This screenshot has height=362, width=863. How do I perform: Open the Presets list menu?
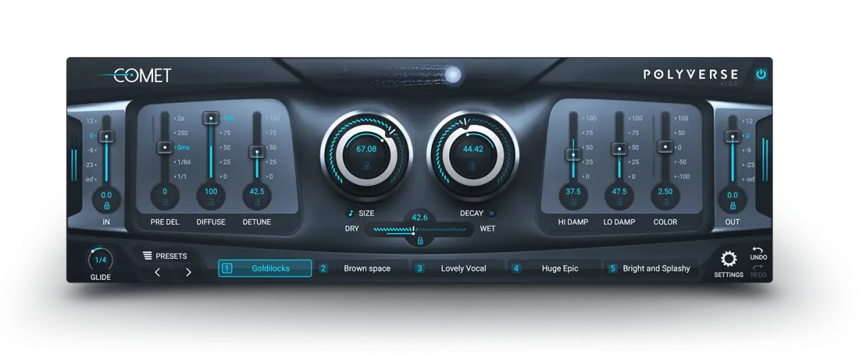pos(165,256)
